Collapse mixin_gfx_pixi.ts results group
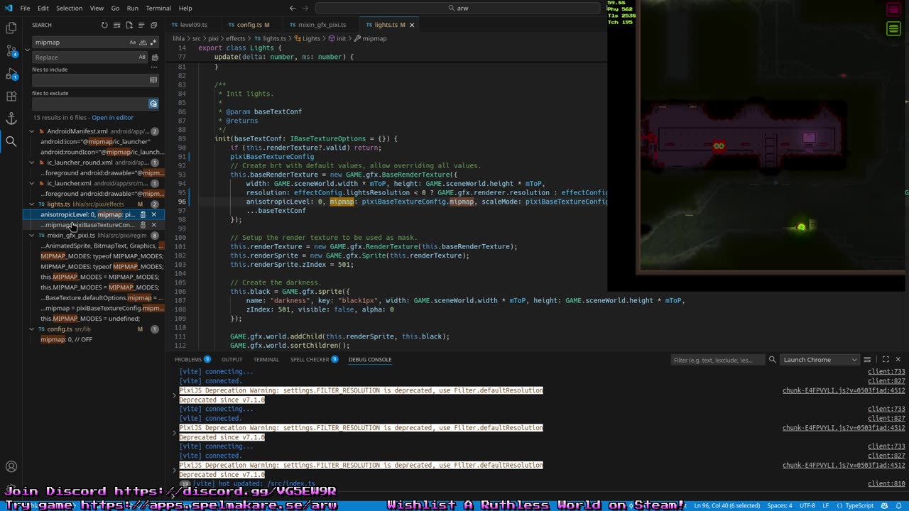 [x=32, y=236]
